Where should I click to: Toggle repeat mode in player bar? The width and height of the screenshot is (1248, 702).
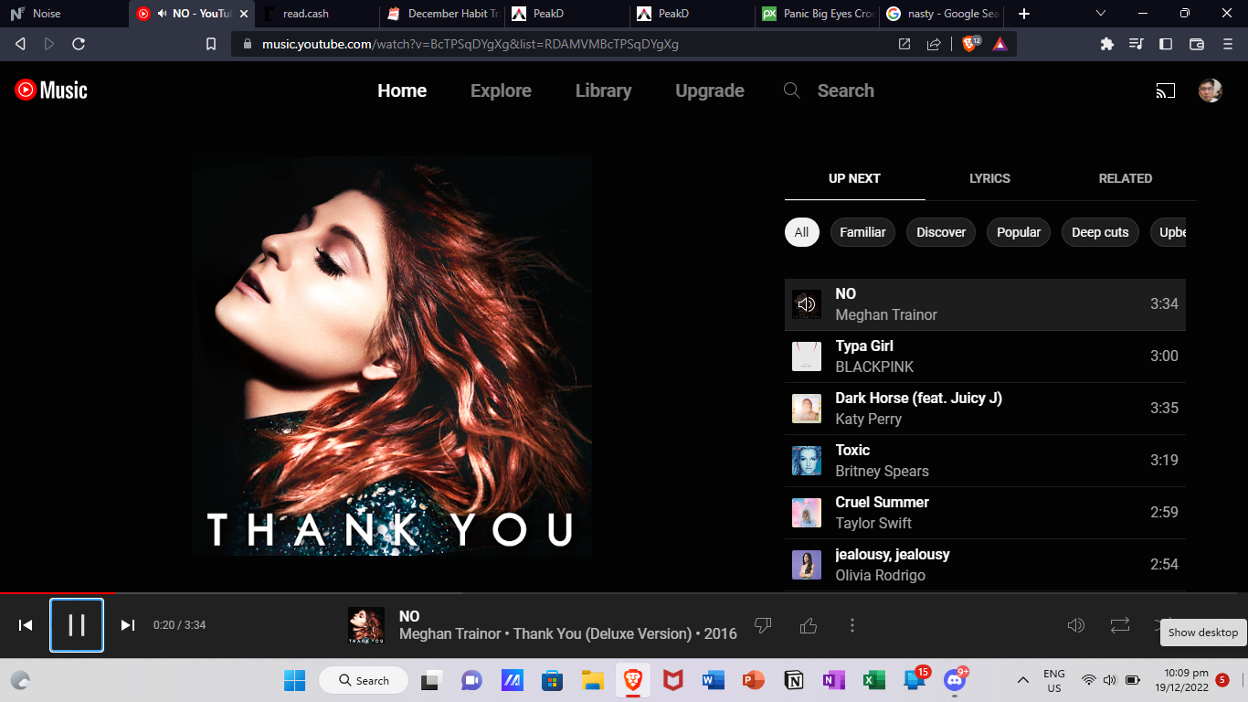pos(1120,625)
